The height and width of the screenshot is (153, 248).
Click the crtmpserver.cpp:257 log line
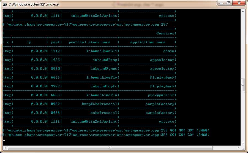pyautogui.click(x=85, y=25)
